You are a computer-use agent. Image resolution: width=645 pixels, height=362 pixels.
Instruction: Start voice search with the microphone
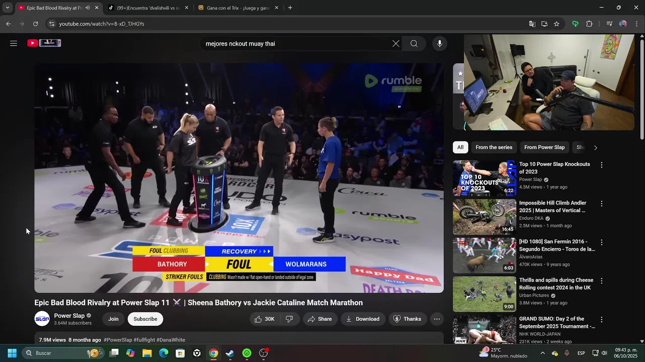tap(439, 44)
